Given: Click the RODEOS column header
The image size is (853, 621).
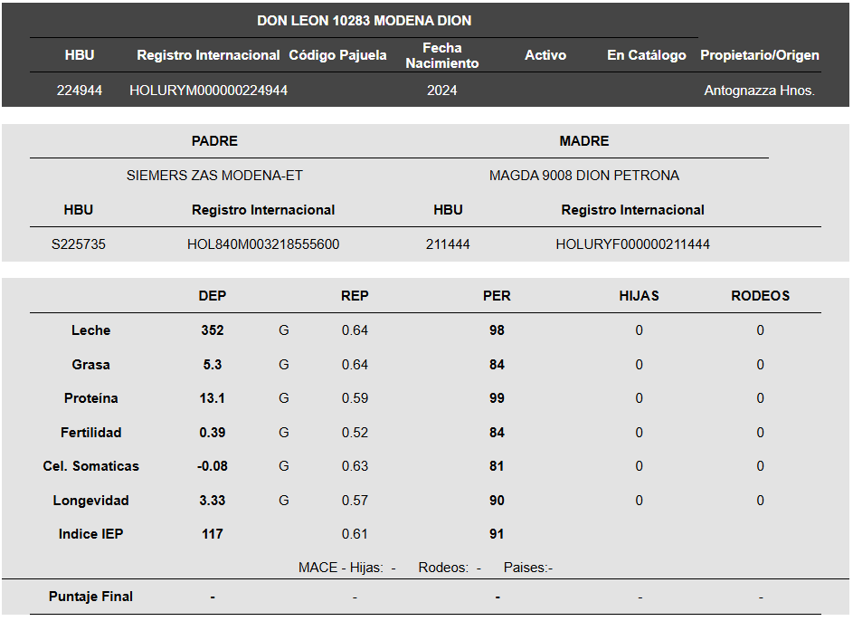Looking at the screenshot, I should point(760,295).
